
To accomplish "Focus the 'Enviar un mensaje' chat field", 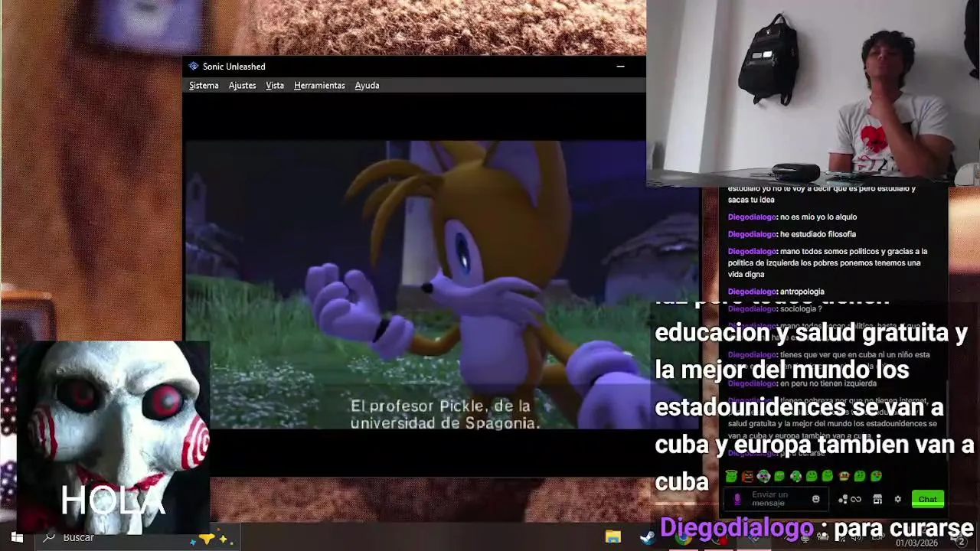I will click(x=775, y=499).
